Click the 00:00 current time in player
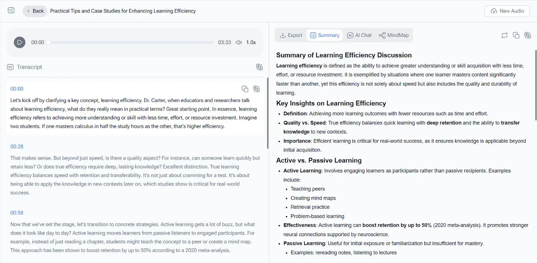The width and height of the screenshot is (537, 263). 38,42
